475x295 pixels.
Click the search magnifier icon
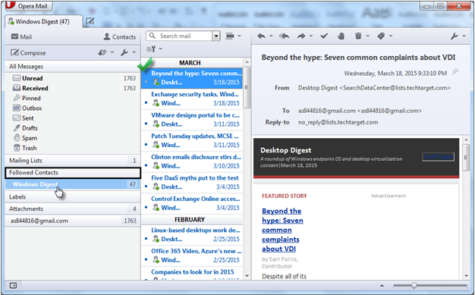click(x=152, y=36)
